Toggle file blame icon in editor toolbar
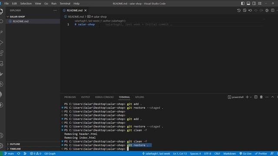This screenshot has height=156, width=278. 267,10
